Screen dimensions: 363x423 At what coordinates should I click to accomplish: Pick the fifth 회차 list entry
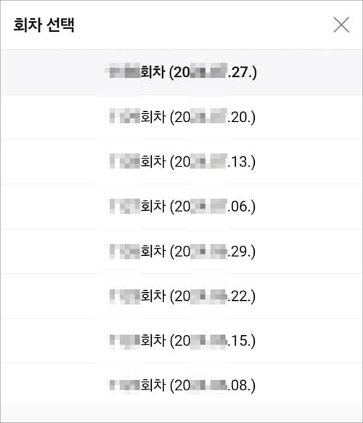[181, 251]
